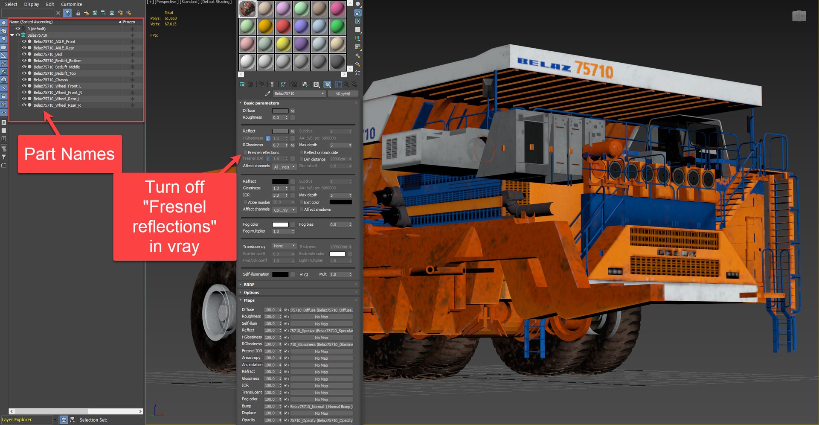Click the Self-illumination color swatch
819x425 pixels.
pyautogui.click(x=280, y=274)
